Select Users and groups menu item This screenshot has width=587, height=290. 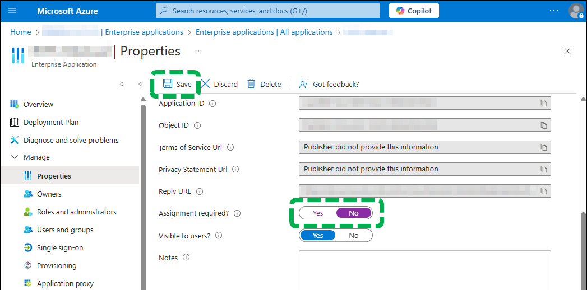pos(65,230)
